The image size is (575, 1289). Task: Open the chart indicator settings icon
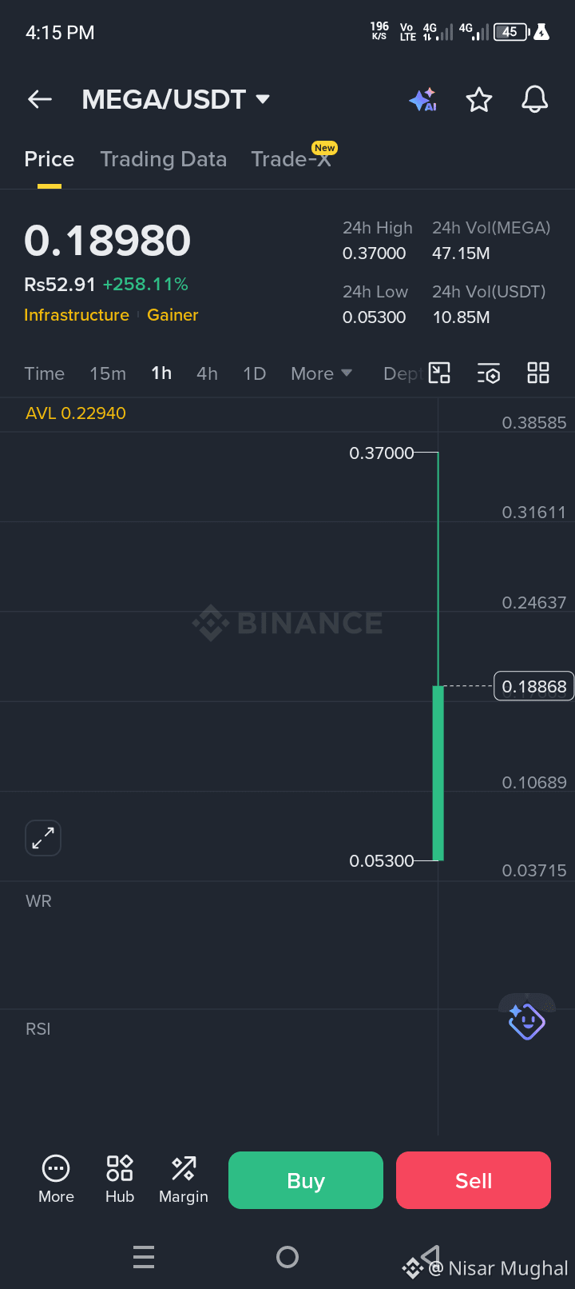(489, 373)
